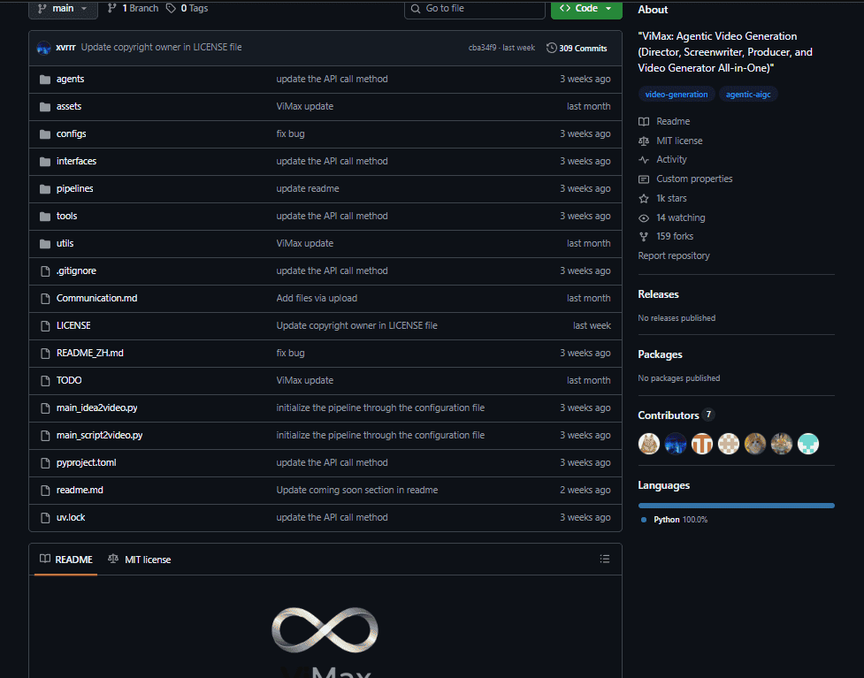Click the watching eye icon

[x=644, y=218]
